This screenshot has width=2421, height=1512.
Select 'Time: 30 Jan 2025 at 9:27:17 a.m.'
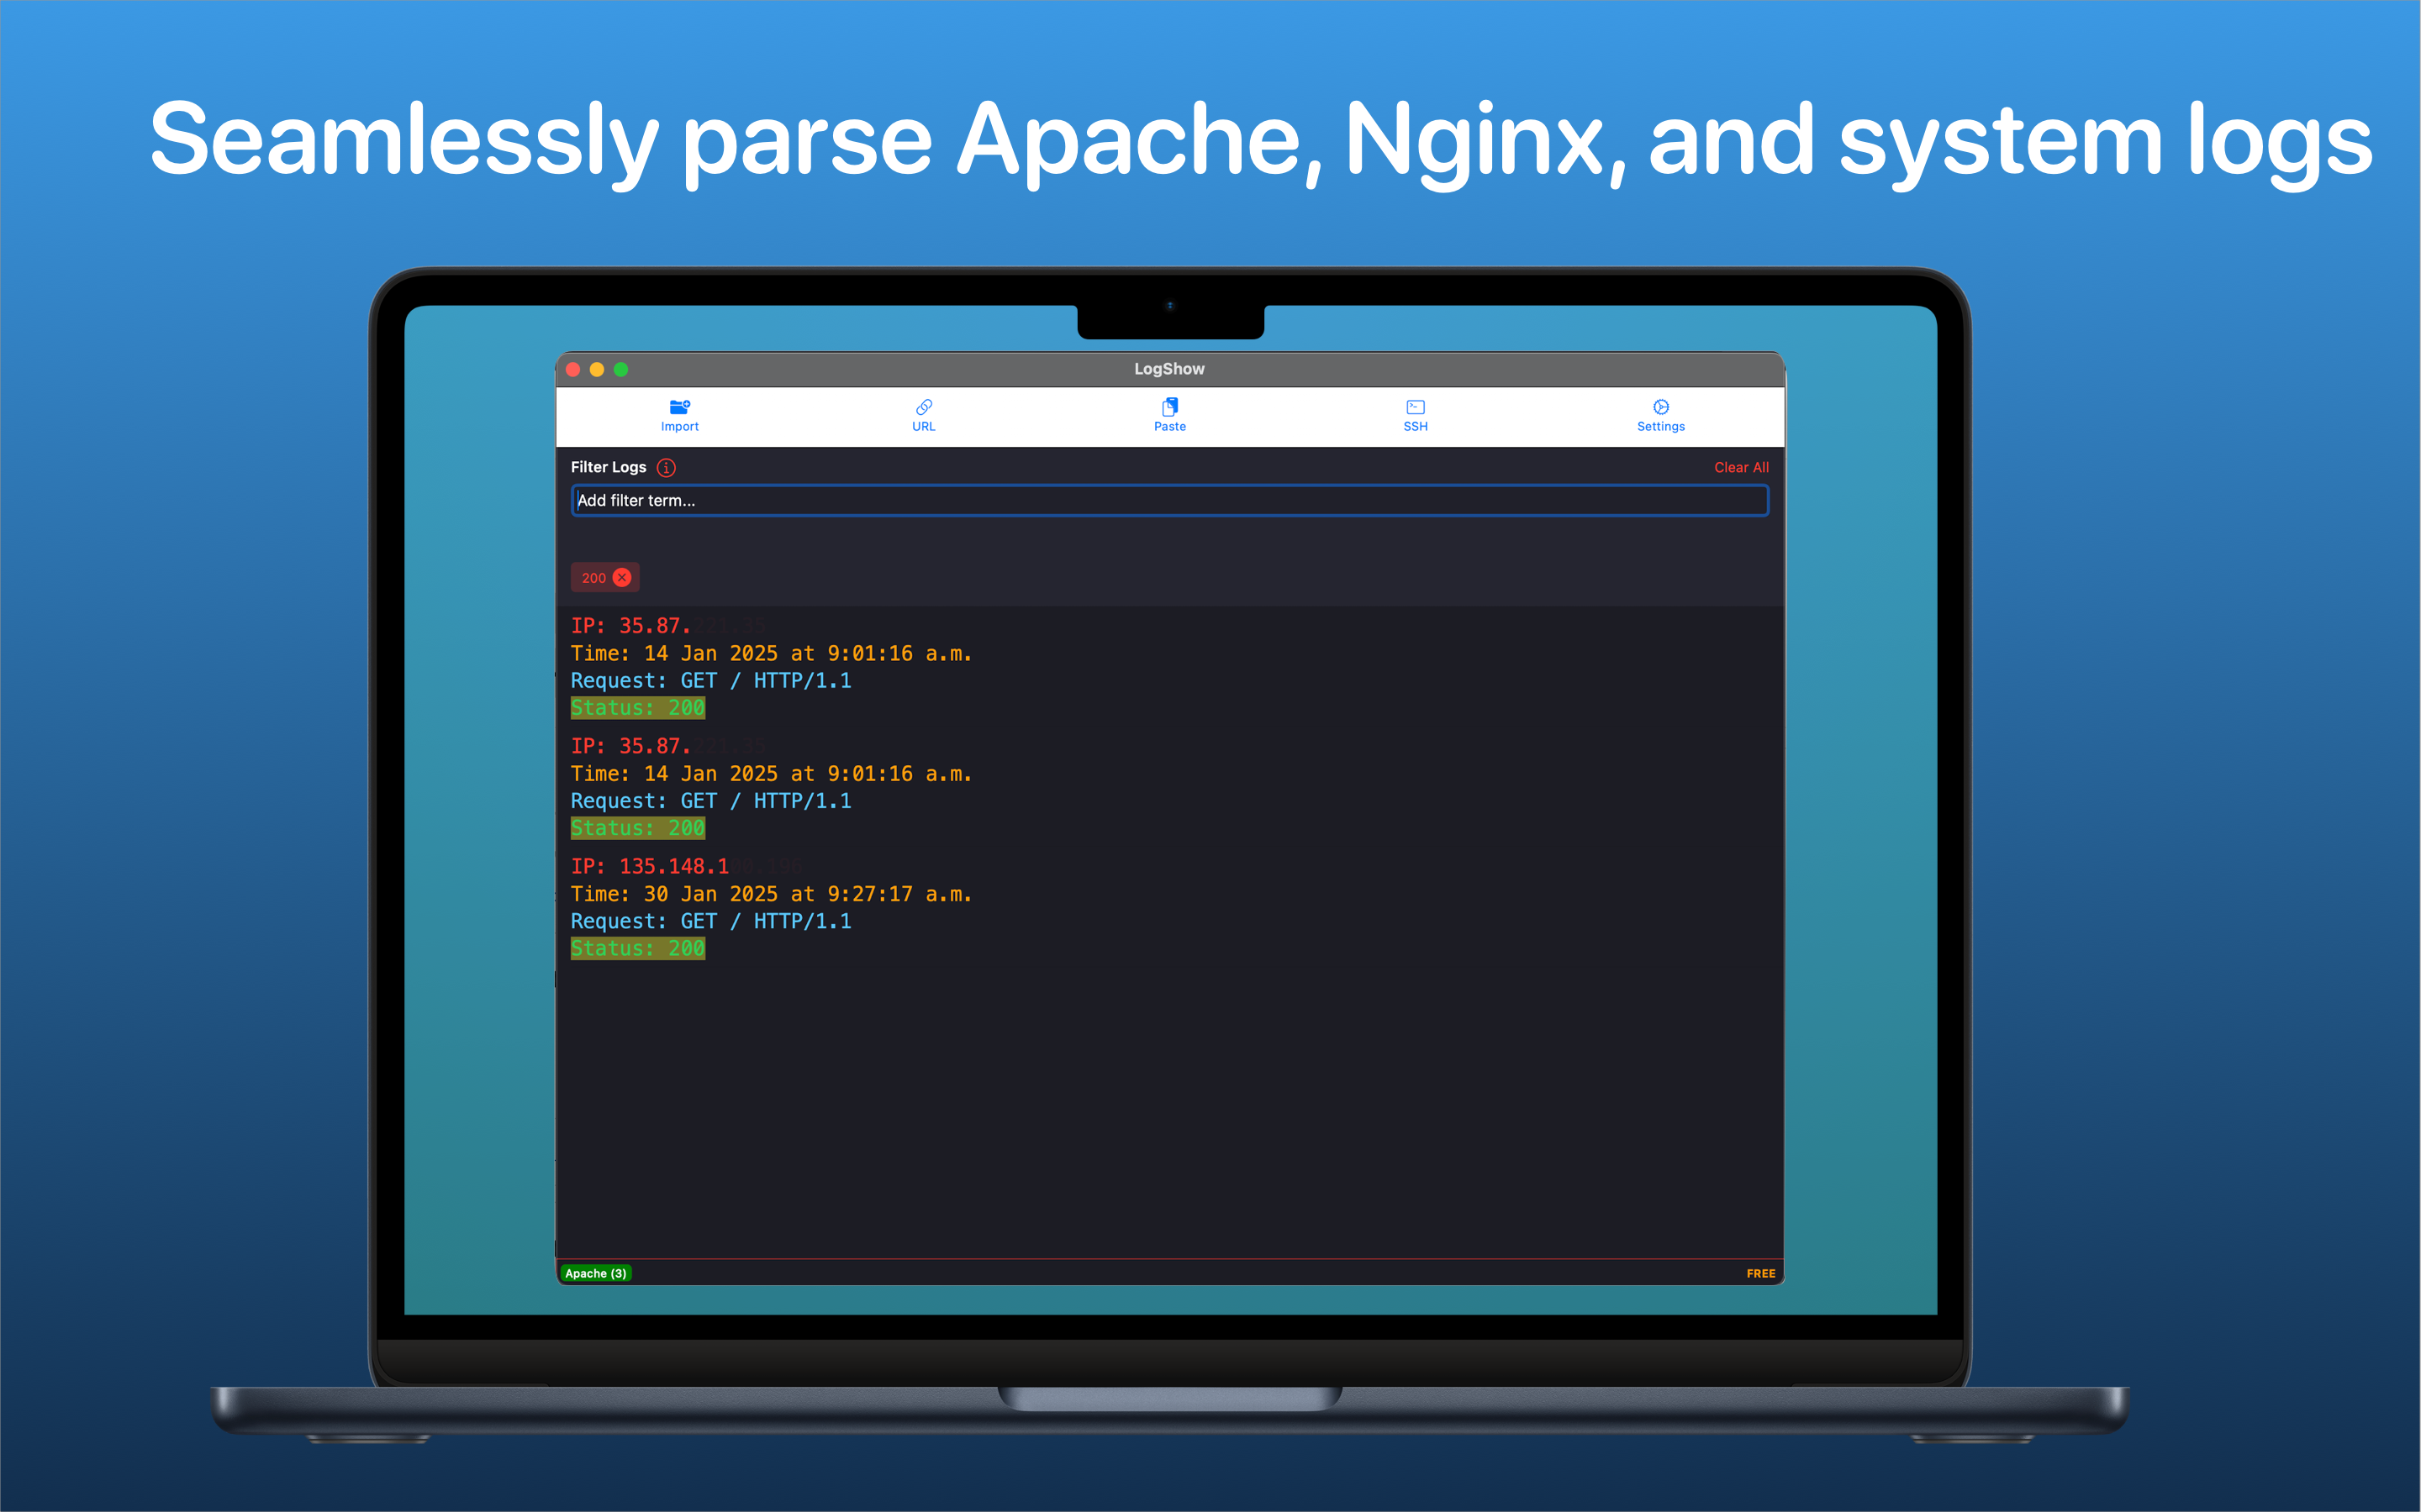coord(772,894)
